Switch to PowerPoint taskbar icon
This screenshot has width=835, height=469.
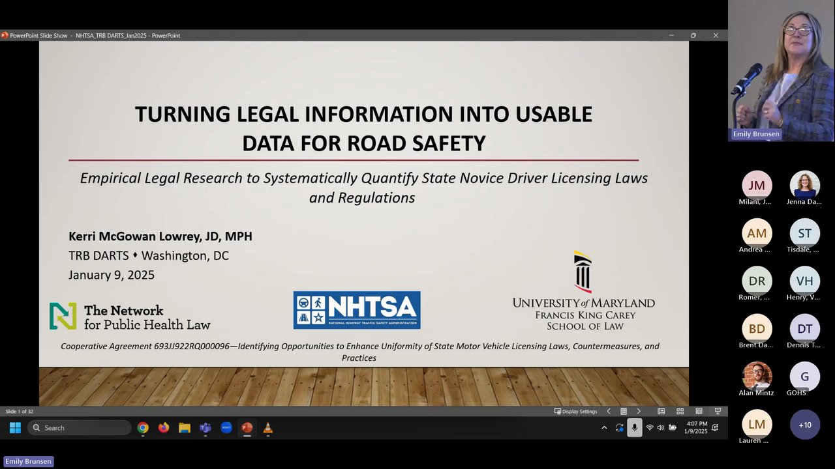point(247,428)
